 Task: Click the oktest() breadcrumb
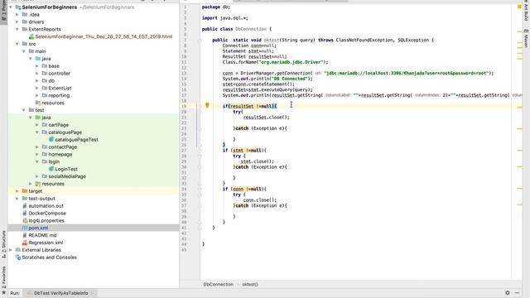tap(250, 284)
